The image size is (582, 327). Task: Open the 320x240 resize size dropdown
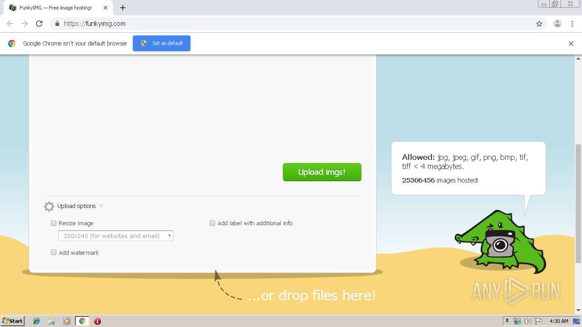tap(116, 236)
